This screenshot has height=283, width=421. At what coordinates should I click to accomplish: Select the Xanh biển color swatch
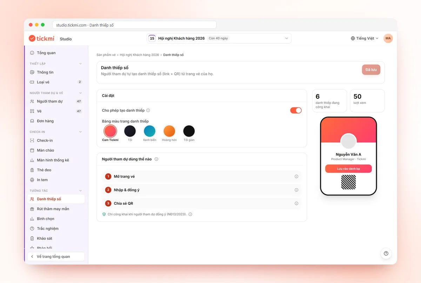(x=149, y=131)
